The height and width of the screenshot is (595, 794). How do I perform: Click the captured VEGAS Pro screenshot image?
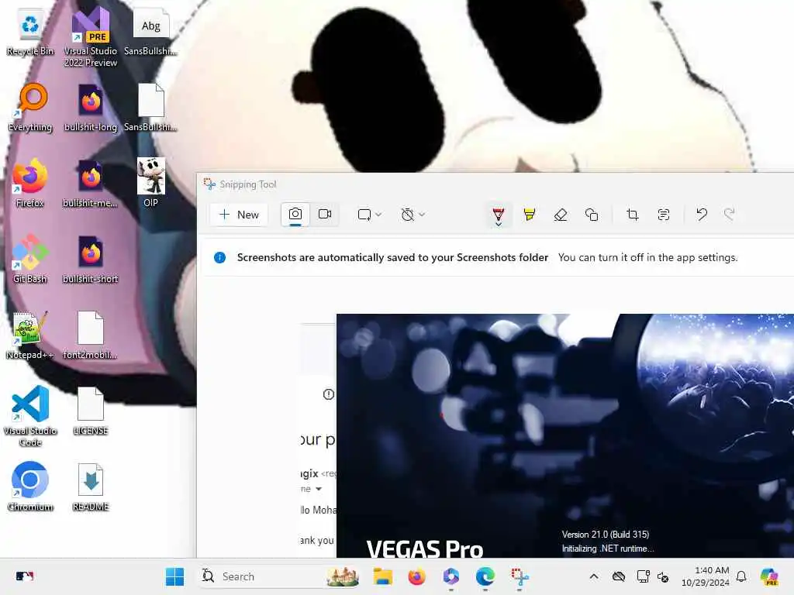(565, 435)
